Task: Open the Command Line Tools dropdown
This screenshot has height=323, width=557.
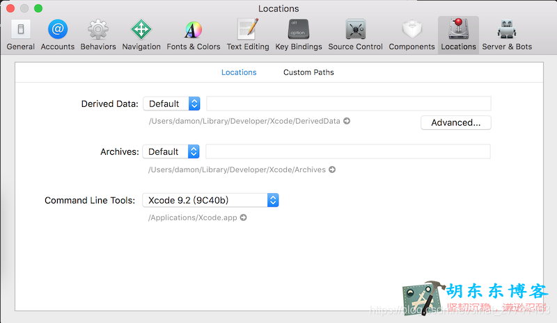Action: [x=210, y=200]
